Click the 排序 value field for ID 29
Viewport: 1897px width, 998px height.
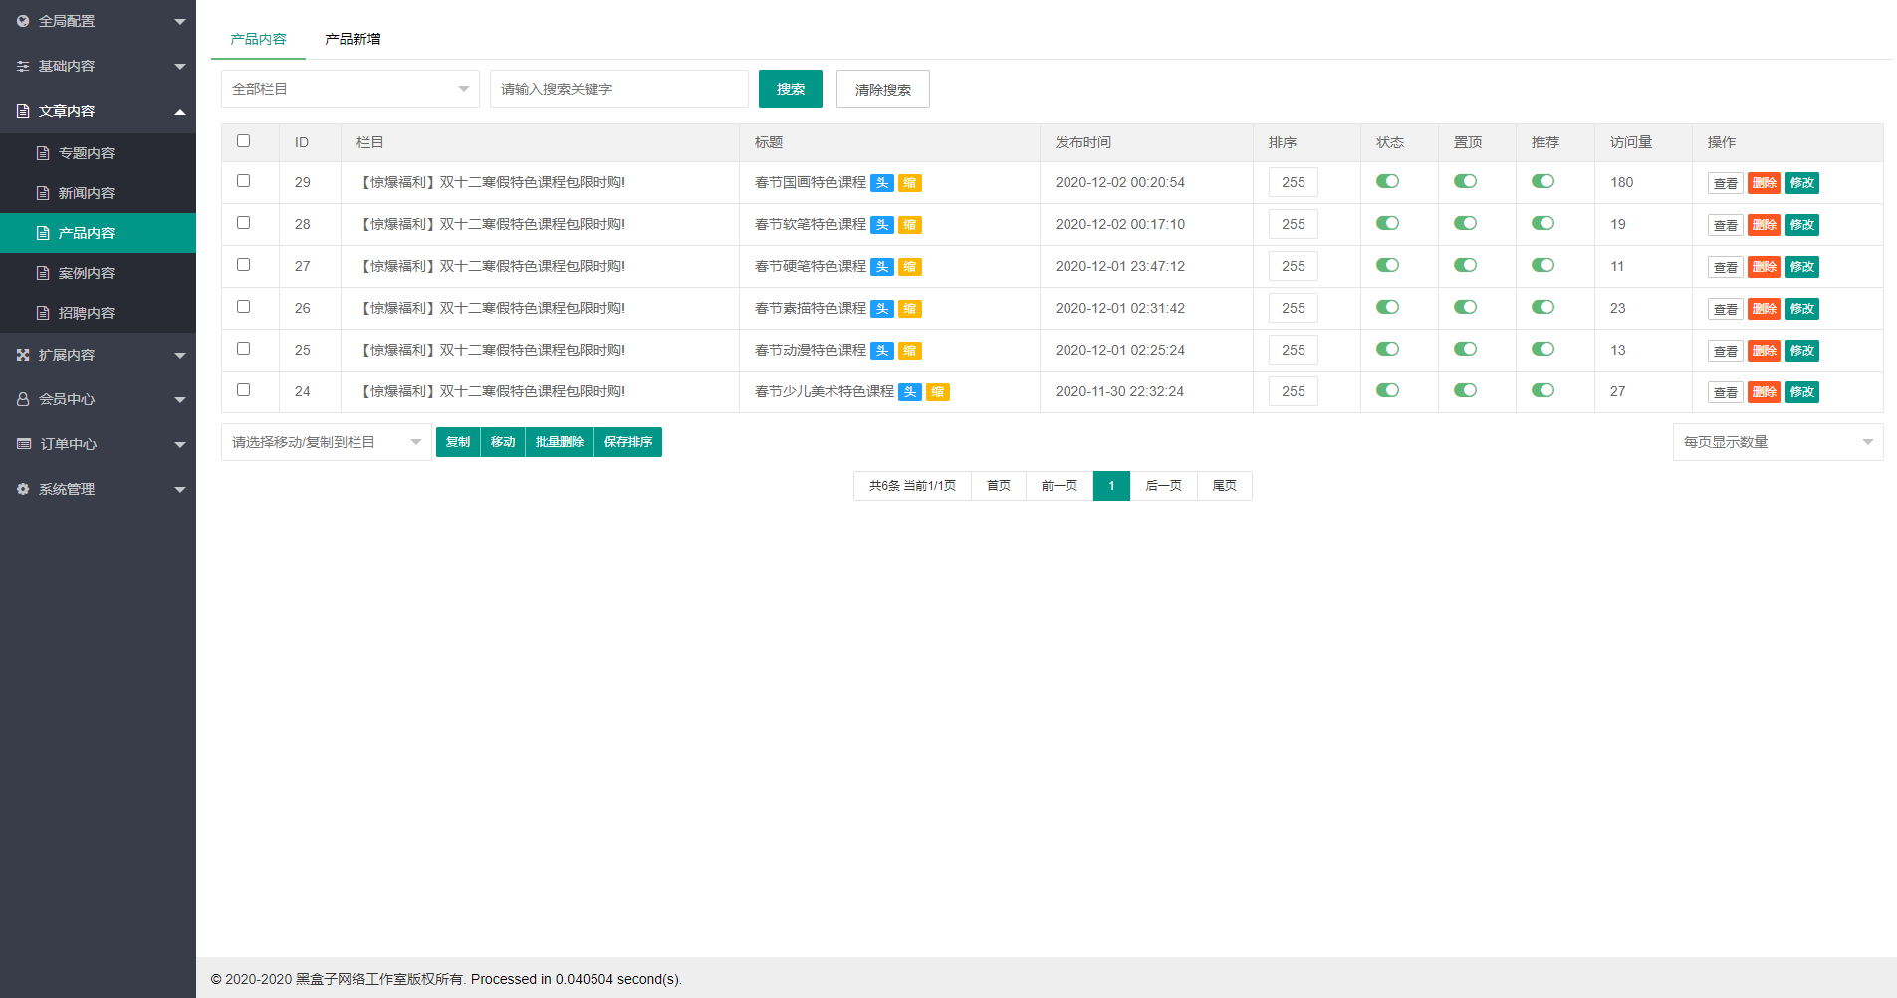[1294, 182]
